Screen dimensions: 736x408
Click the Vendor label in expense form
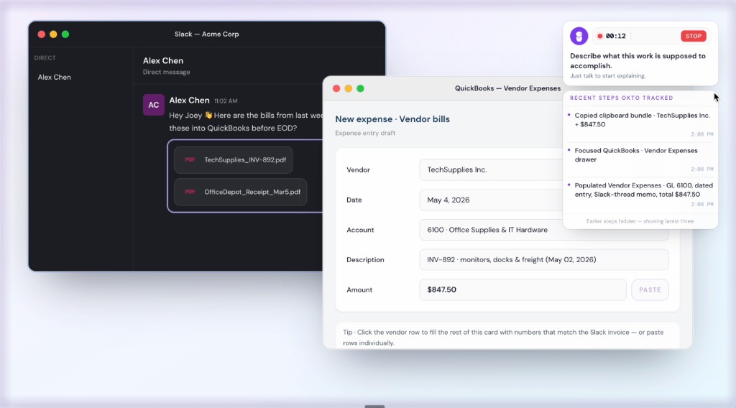pyautogui.click(x=358, y=170)
